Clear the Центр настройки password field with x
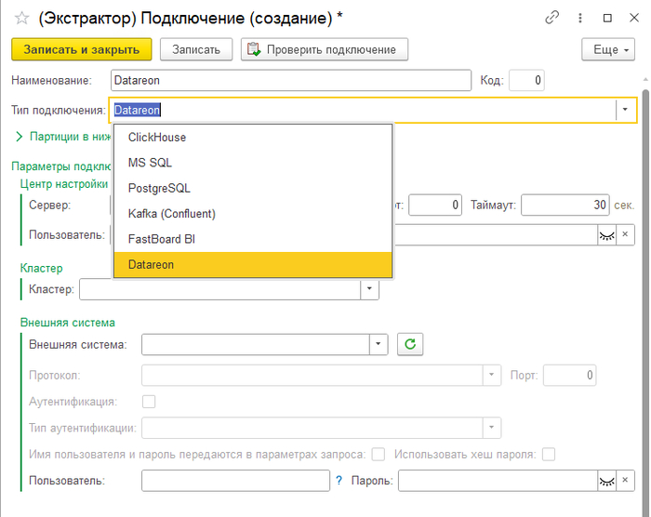Image resolution: width=651 pixels, height=517 pixels. coord(626,234)
